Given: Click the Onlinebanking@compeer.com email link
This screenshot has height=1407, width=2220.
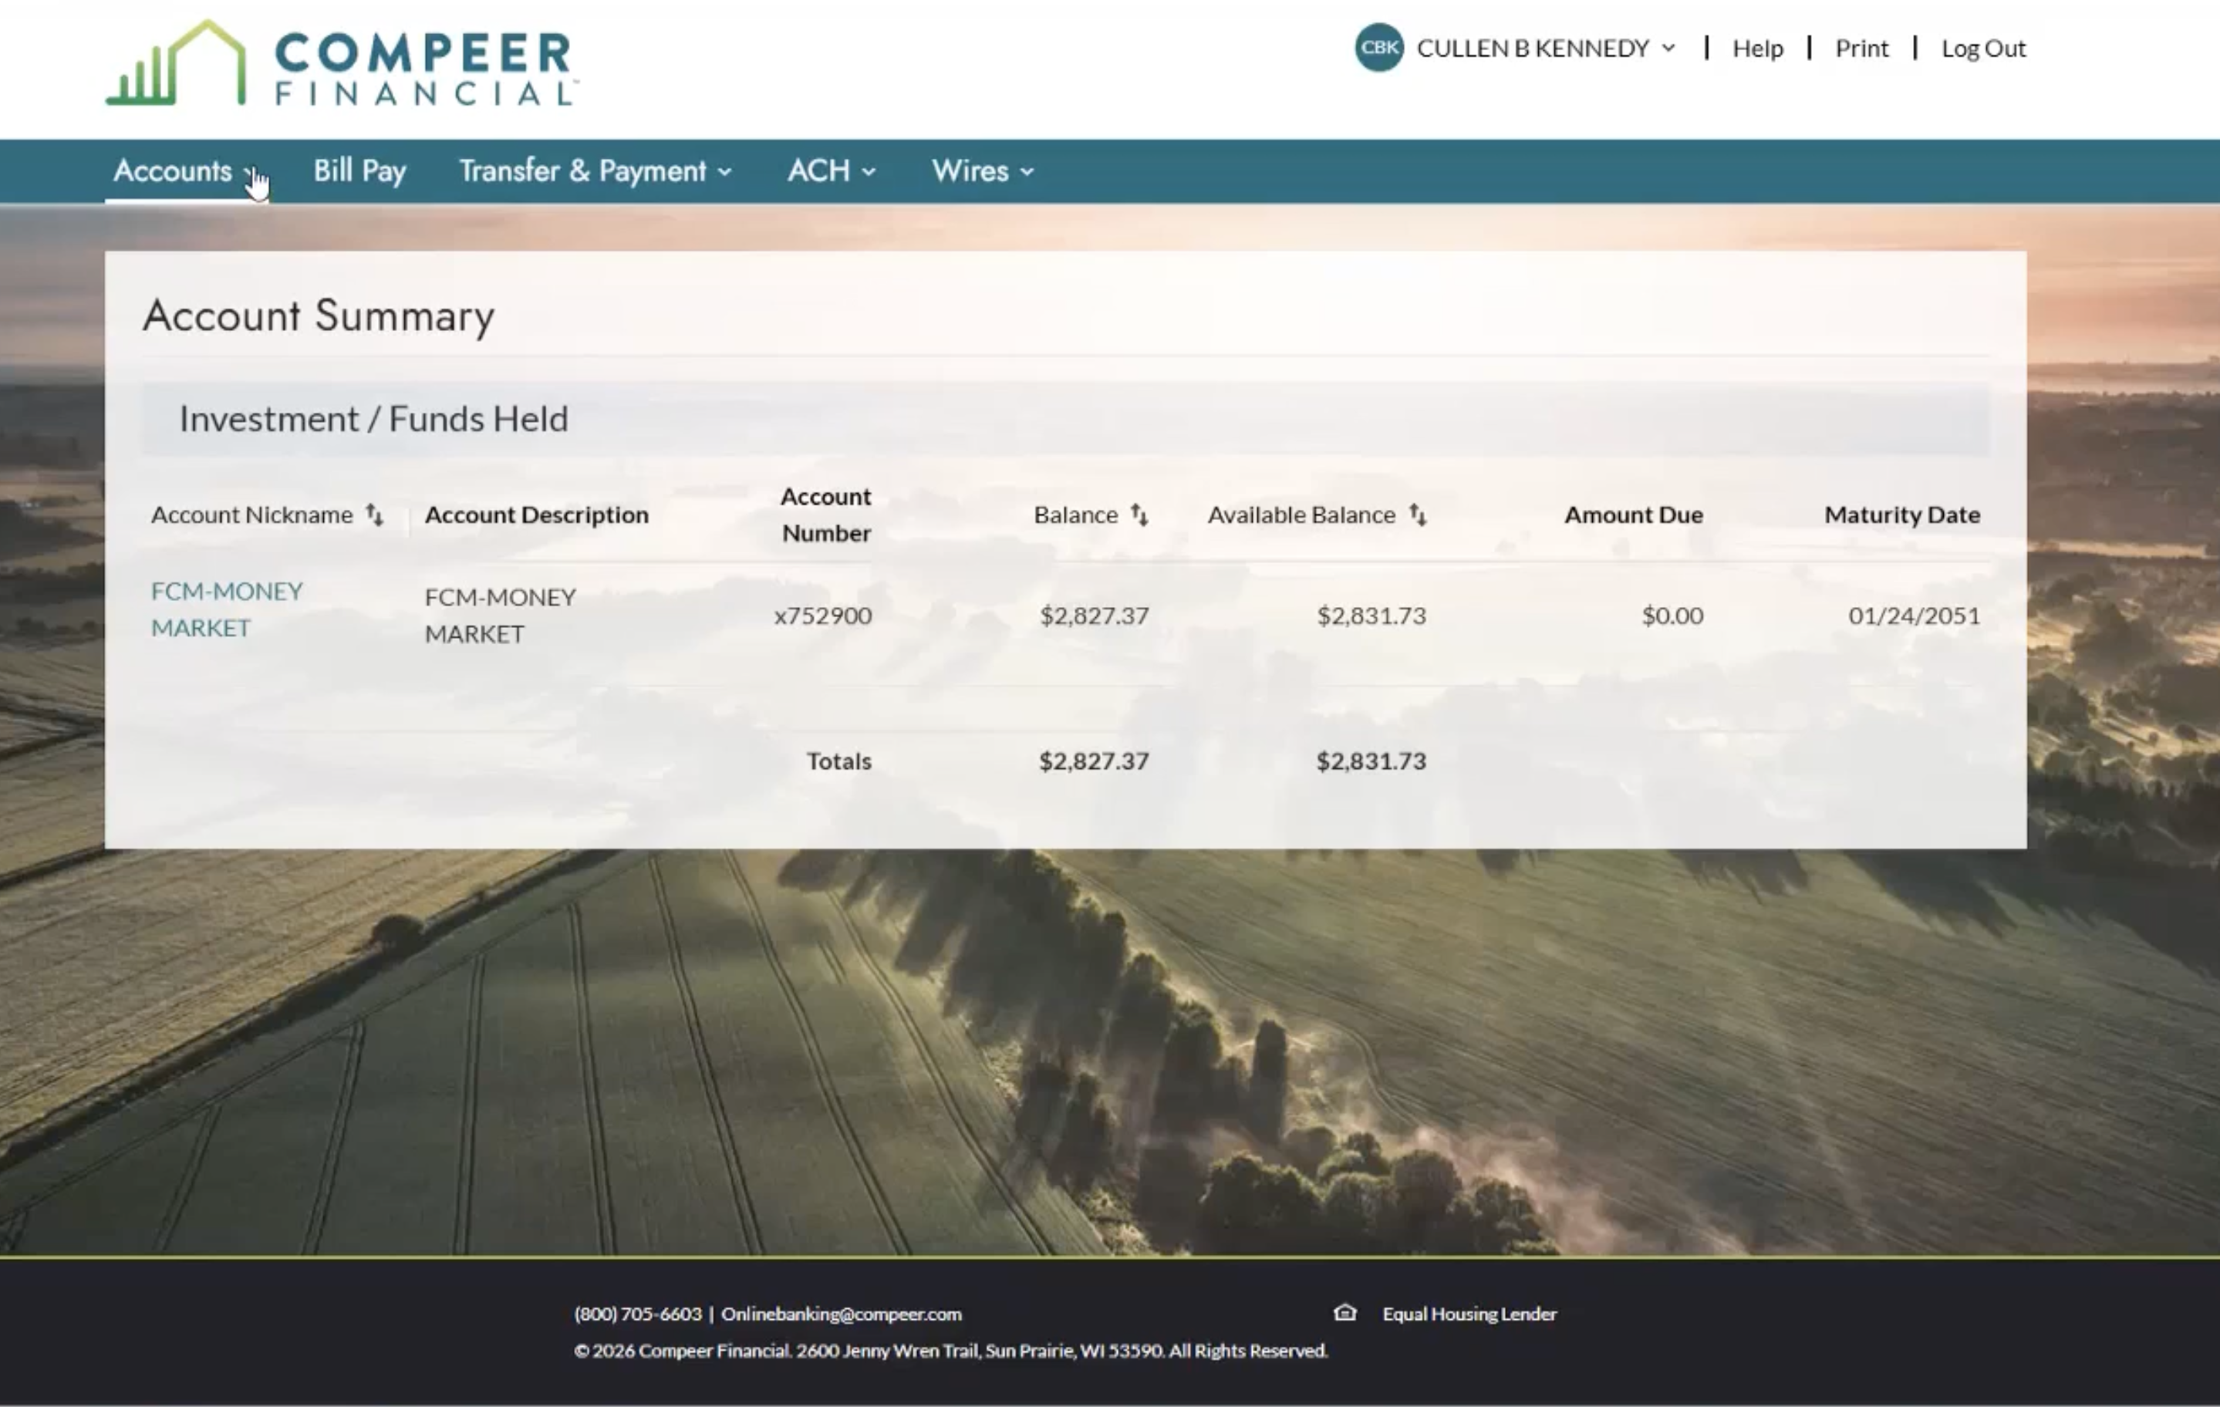Looking at the screenshot, I should tap(841, 1314).
